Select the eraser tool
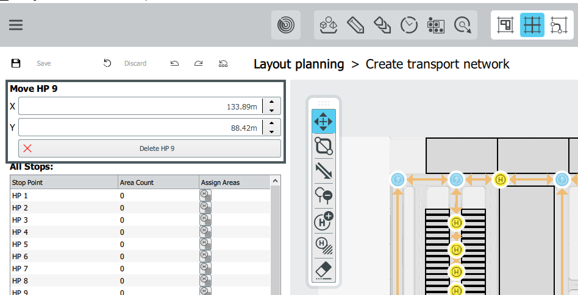The width and height of the screenshot is (578, 295). point(324,271)
